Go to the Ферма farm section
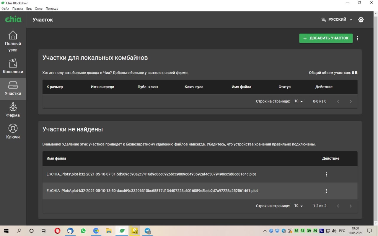Screen dimensions: 378x236 (x=13, y=110)
